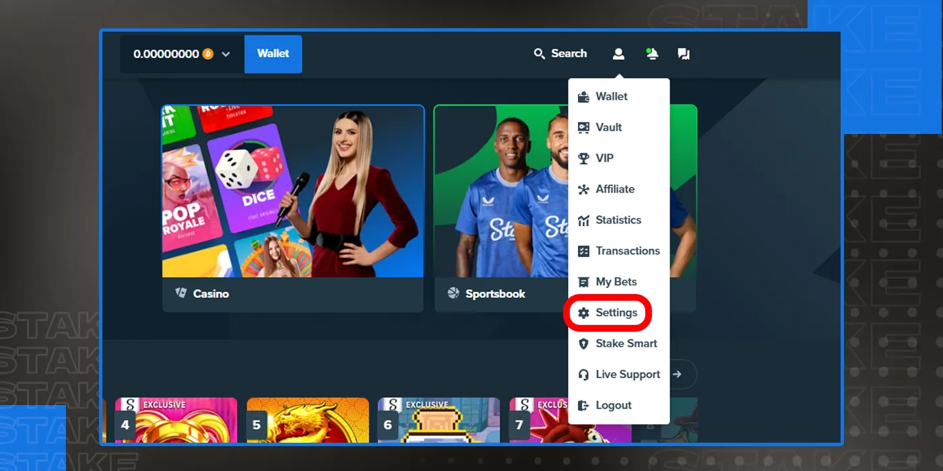Open Live Support from the menu

pos(619,375)
